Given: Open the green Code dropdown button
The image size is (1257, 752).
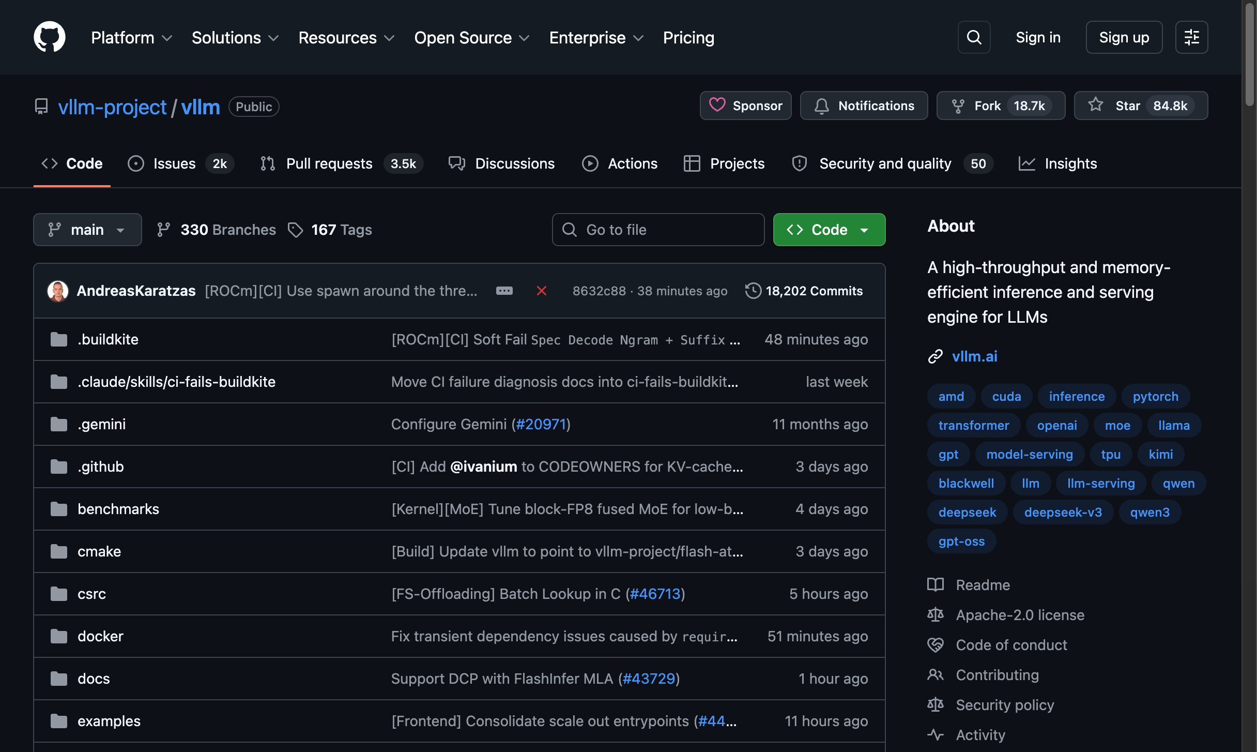Looking at the screenshot, I should (829, 230).
